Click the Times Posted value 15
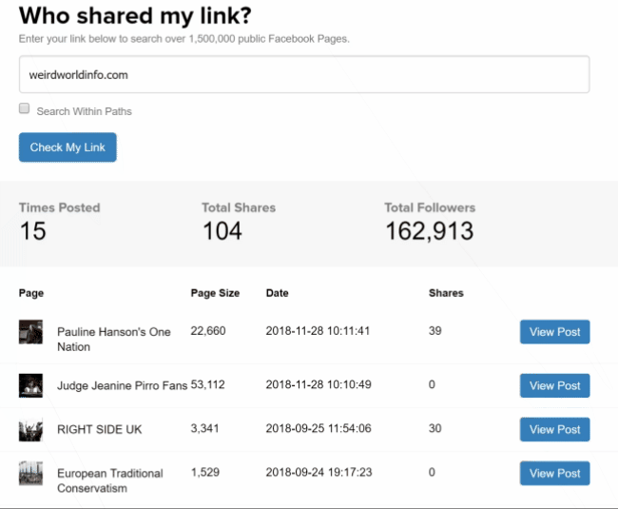 (x=33, y=230)
